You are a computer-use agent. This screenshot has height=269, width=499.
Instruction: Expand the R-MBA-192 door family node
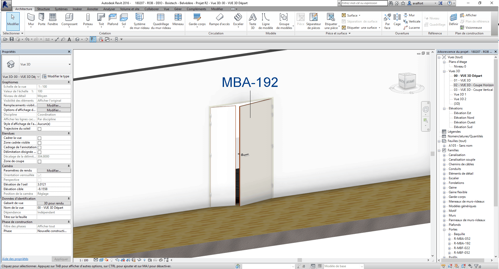coord(450,243)
